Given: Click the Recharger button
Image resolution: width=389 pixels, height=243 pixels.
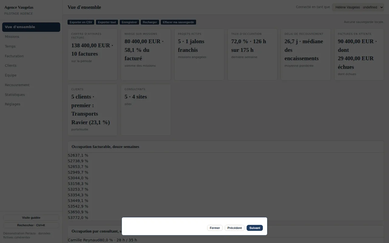Looking at the screenshot, I should [150, 22].
